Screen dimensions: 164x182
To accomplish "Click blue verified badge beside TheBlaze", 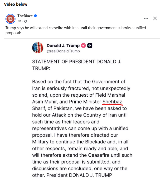I will click(35, 16).
